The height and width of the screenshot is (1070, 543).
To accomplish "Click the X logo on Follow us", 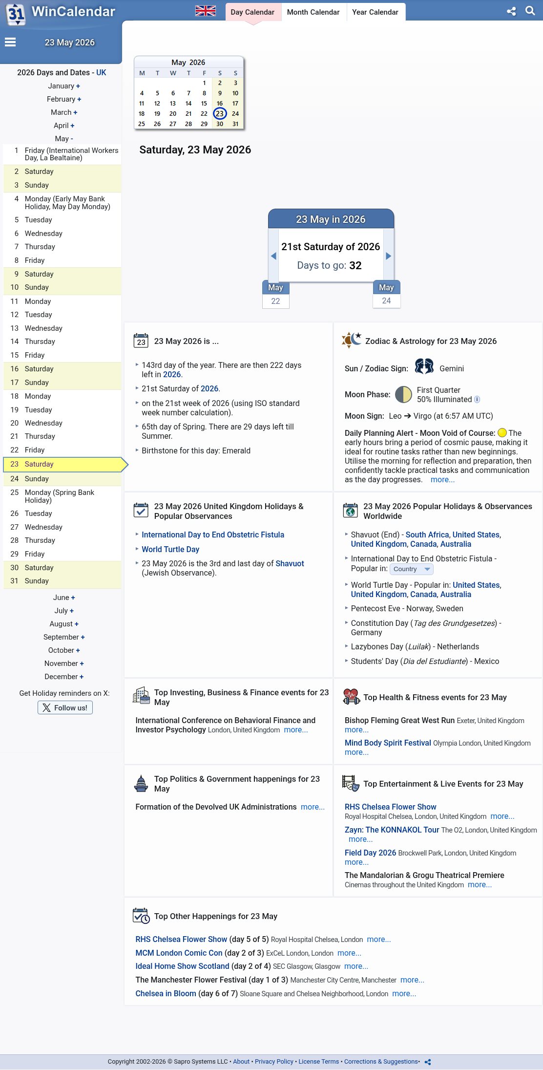I will click(46, 708).
